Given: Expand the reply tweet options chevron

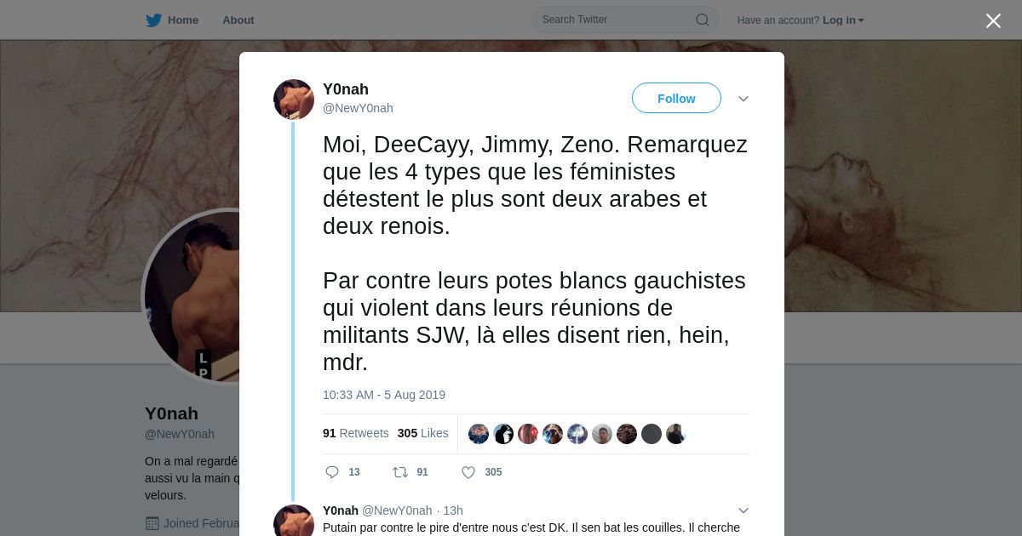Looking at the screenshot, I should tap(744, 510).
